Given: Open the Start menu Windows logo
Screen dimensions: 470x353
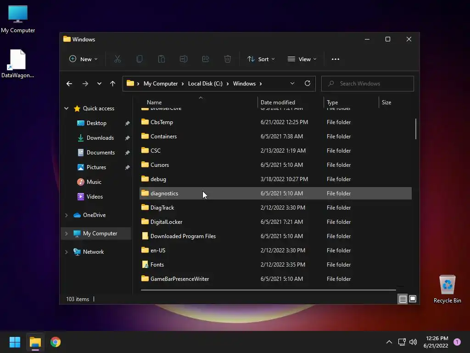Looking at the screenshot, I should point(15,342).
